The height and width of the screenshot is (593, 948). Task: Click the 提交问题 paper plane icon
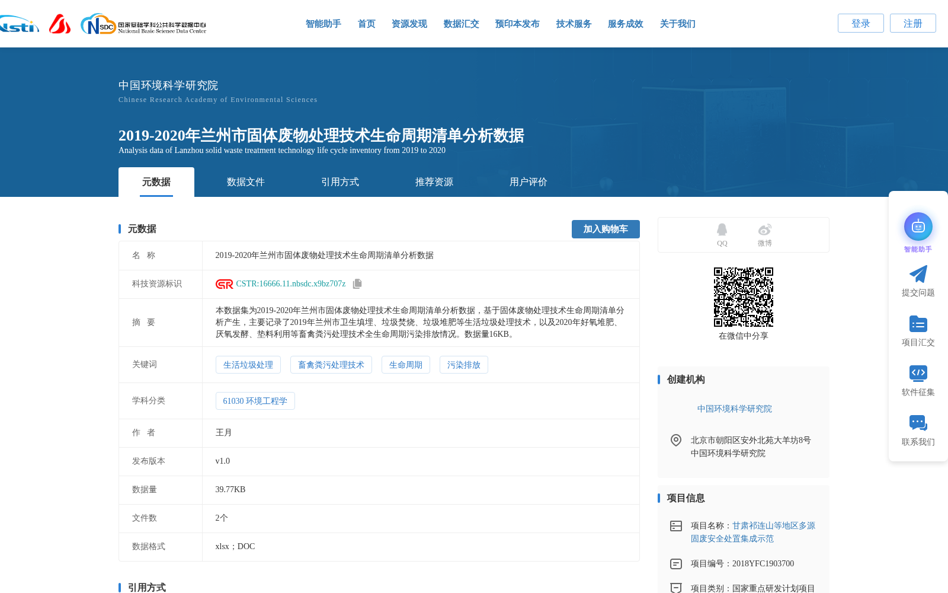[918, 274]
